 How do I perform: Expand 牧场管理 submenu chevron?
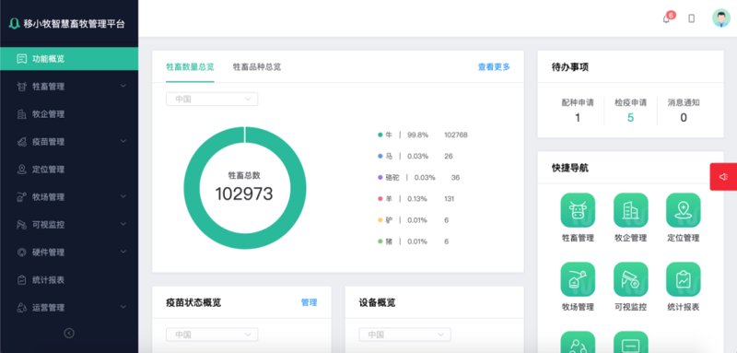coord(123,196)
